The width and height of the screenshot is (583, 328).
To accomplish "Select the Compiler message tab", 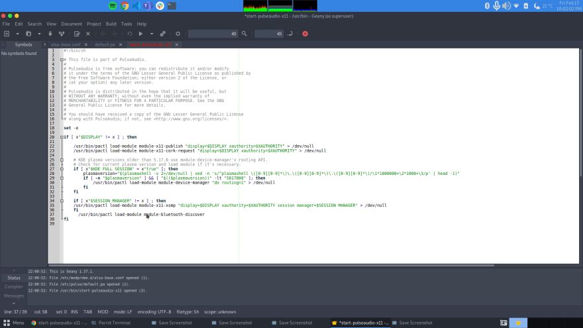I will [x=14, y=287].
